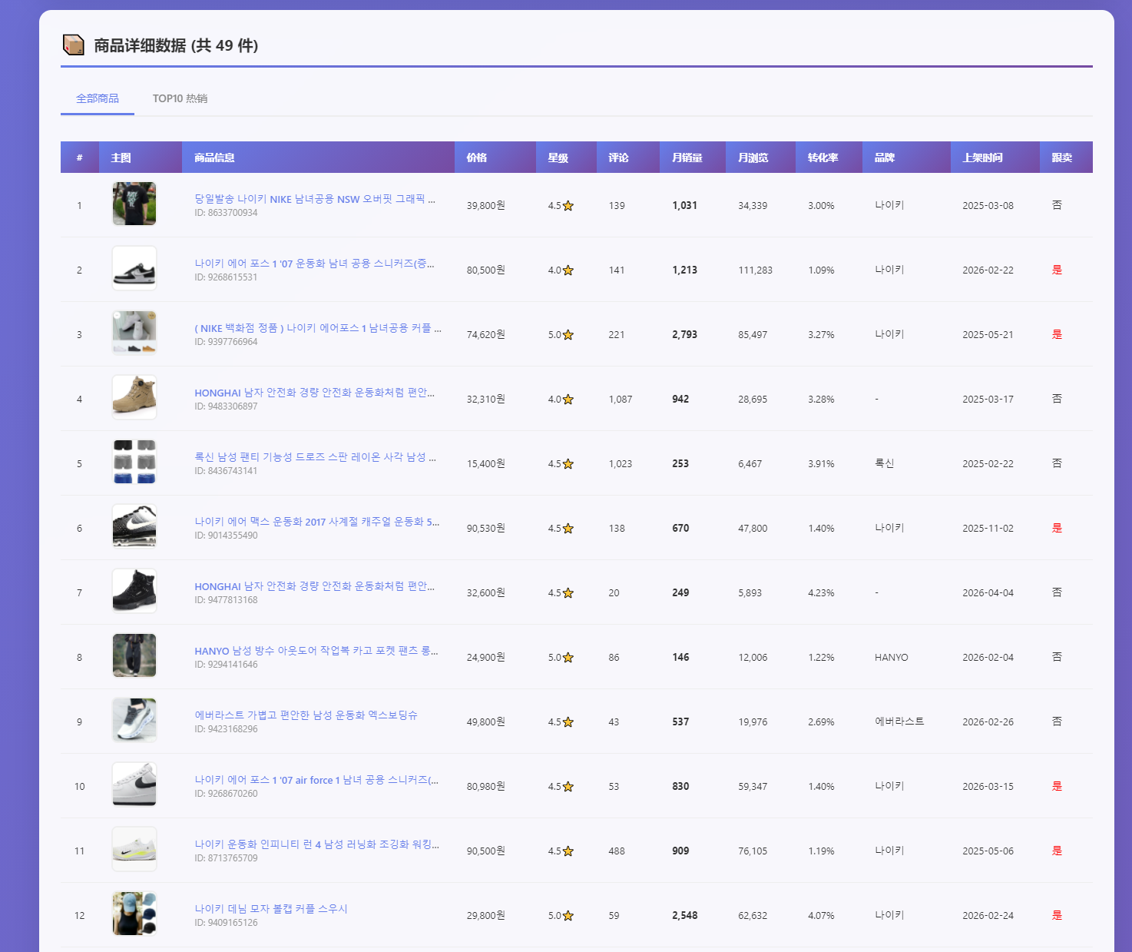Select review count 1,087
The image size is (1132, 952).
point(621,400)
